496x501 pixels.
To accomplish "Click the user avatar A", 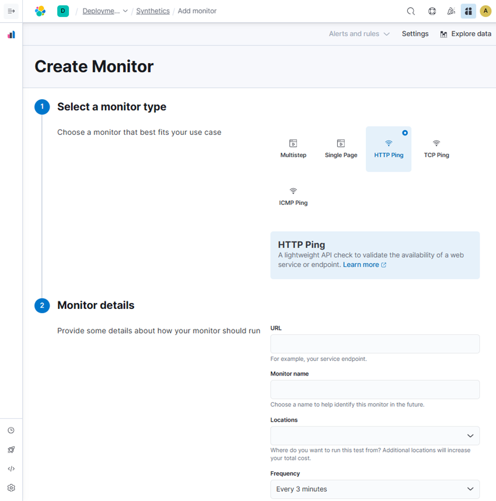I will [485, 11].
